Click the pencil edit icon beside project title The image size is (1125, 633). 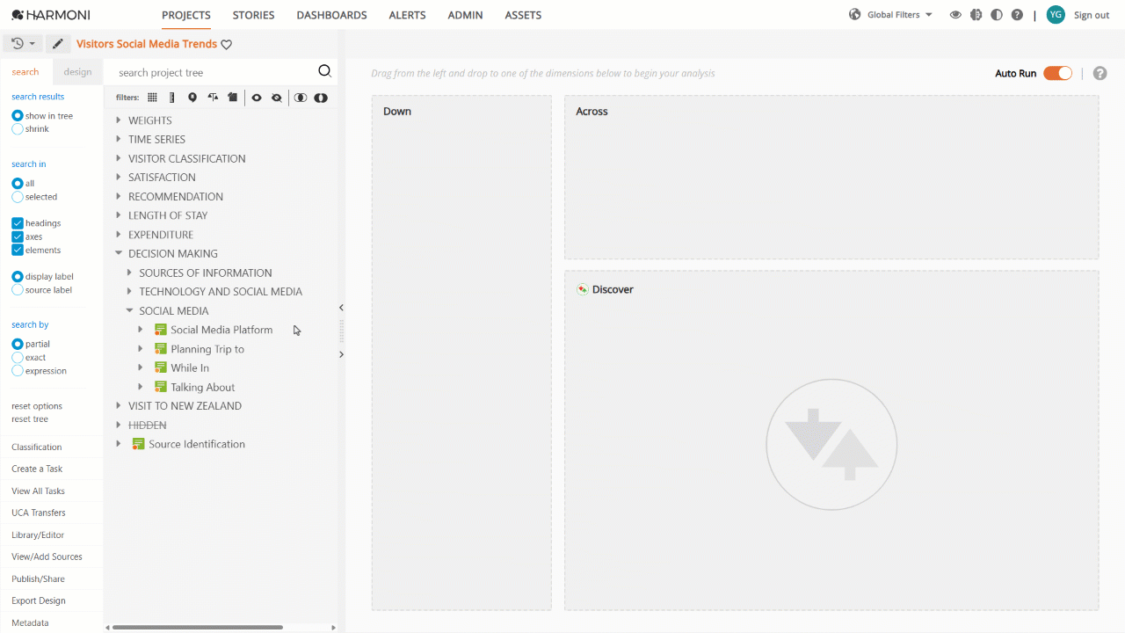tap(58, 44)
